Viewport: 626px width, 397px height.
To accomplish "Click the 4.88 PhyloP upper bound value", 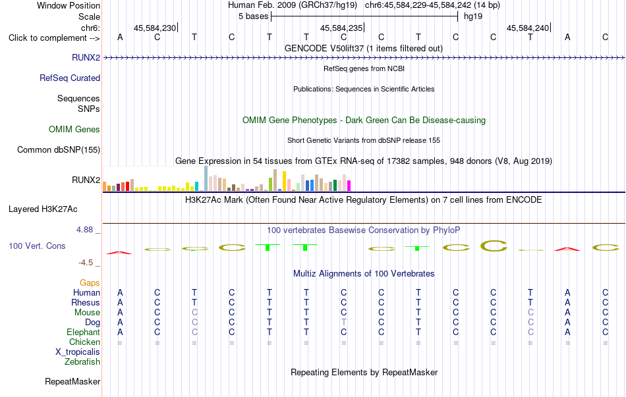I will coord(84,230).
